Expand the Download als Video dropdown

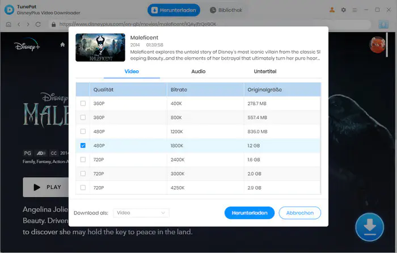pyautogui.click(x=141, y=213)
